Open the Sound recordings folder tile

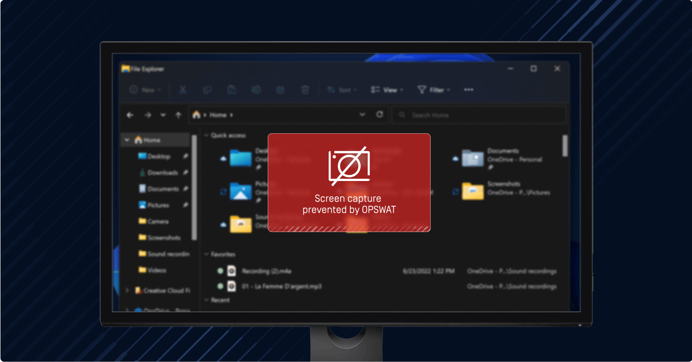tap(241, 224)
